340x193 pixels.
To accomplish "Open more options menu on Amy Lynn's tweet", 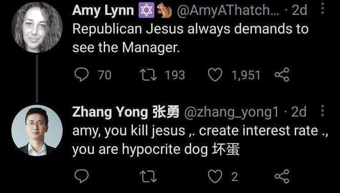I will (323, 9).
